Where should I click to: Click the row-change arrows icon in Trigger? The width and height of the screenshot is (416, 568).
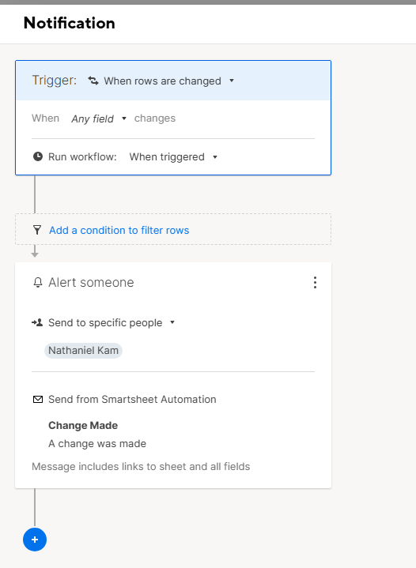[x=93, y=81]
